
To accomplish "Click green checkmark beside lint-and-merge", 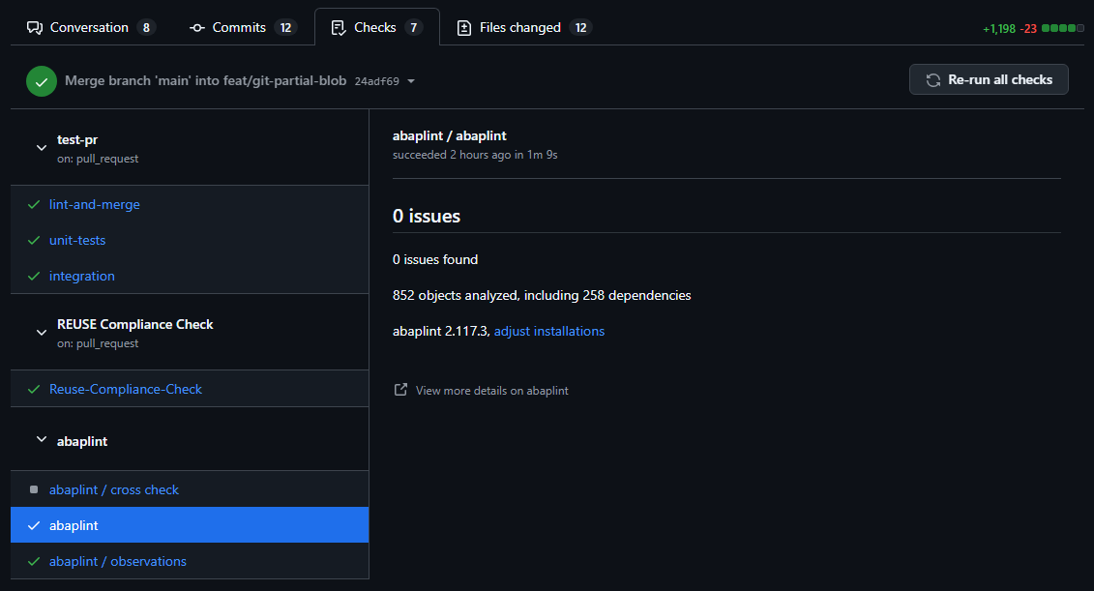I will click(x=34, y=204).
